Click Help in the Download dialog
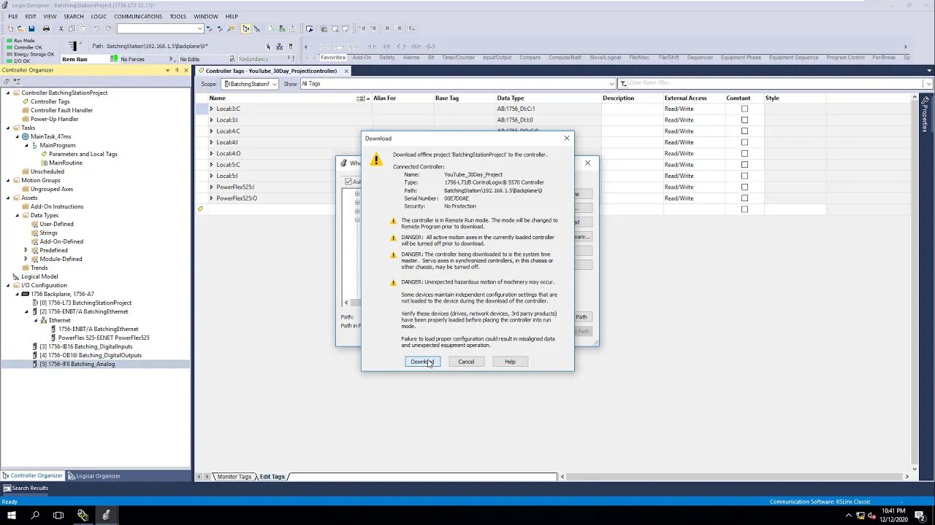Image resolution: width=935 pixels, height=525 pixels. 510,362
